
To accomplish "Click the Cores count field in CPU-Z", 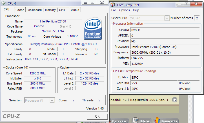I will click(73, 100).
